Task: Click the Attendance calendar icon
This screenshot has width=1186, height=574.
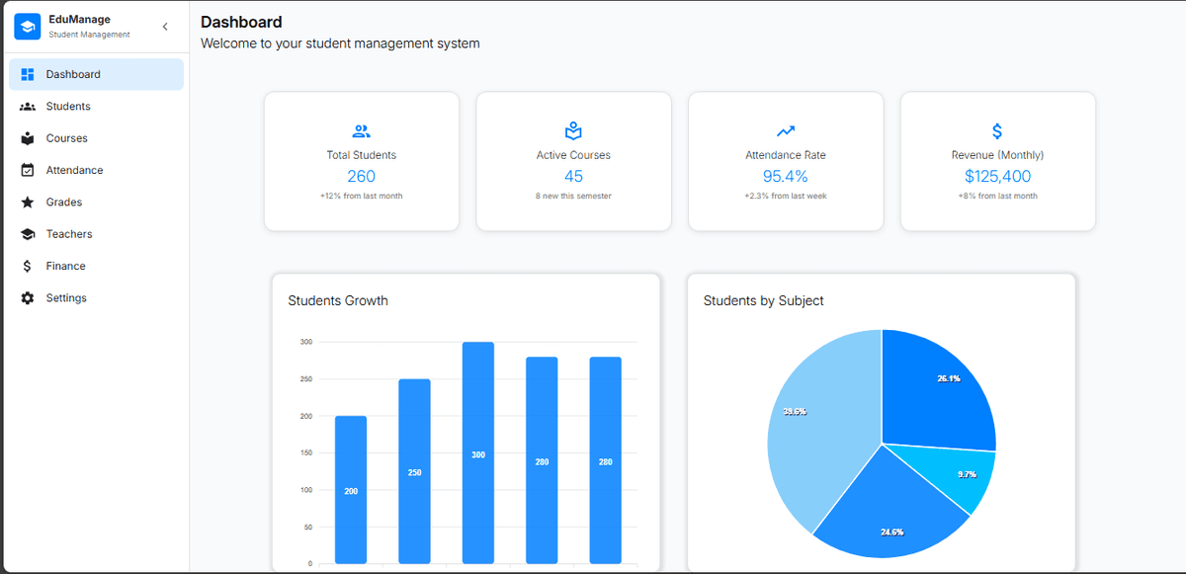Action: pos(28,169)
